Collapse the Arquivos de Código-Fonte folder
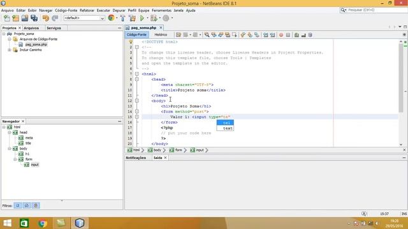 pos(10,39)
